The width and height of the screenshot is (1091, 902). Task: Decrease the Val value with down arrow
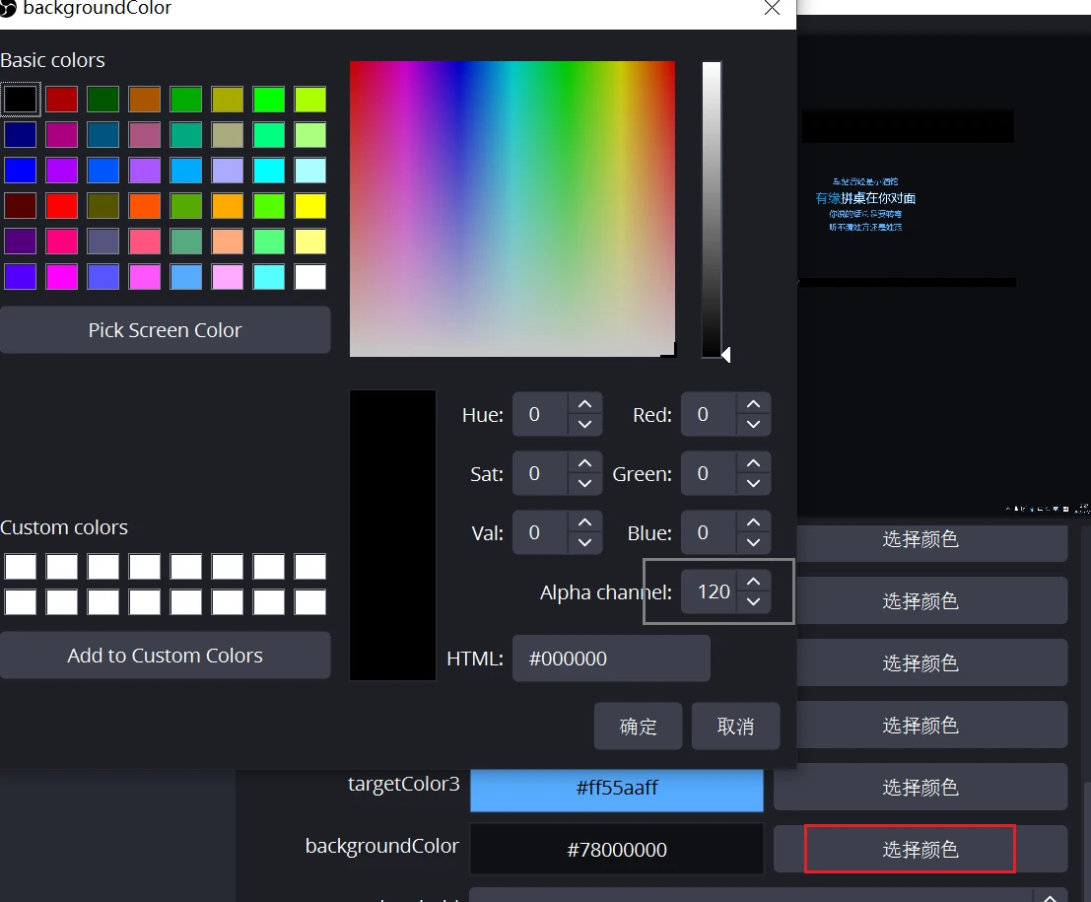click(585, 542)
